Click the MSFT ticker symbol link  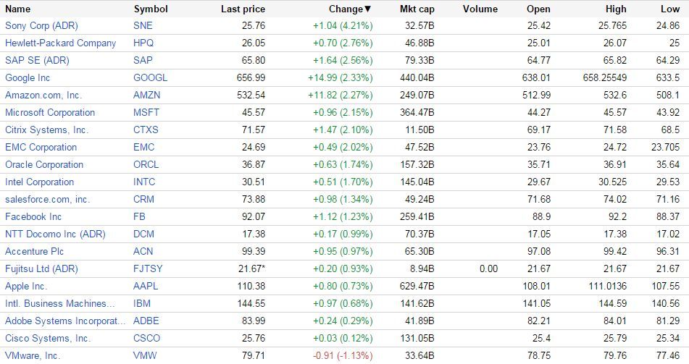146,112
